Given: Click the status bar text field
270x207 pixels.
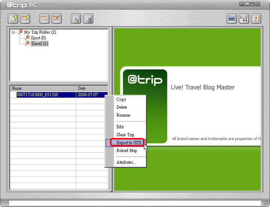Looking at the screenshot, I should tap(135, 203).
